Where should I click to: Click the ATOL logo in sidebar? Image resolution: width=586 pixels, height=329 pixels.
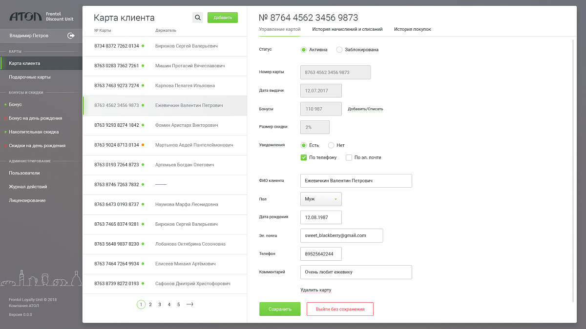point(26,18)
